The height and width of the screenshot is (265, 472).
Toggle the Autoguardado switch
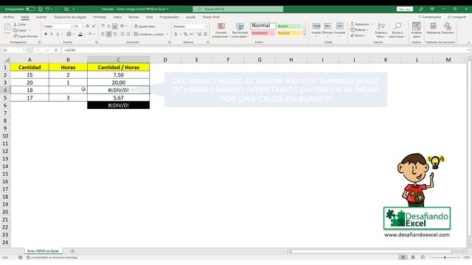coord(30,9)
